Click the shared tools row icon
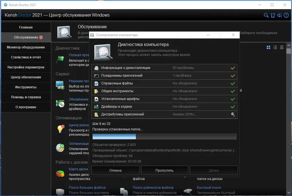This screenshot has width=292, height=196. [96, 91]
